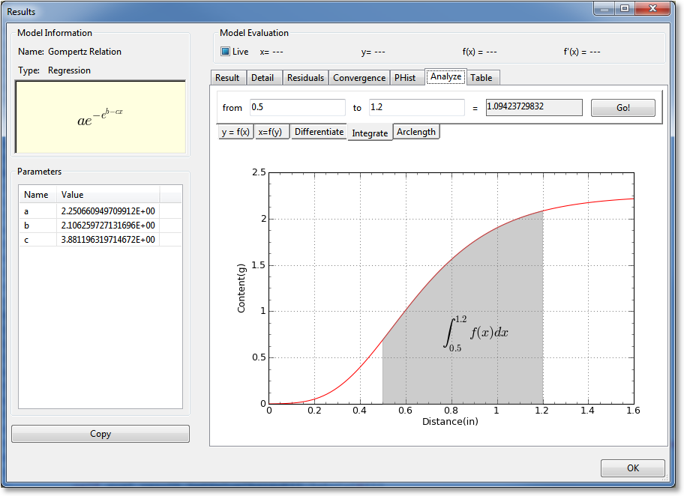Screen dimensions: 684x496
Task: Open the Residuals tab
Action: click(x=305, y=78)
